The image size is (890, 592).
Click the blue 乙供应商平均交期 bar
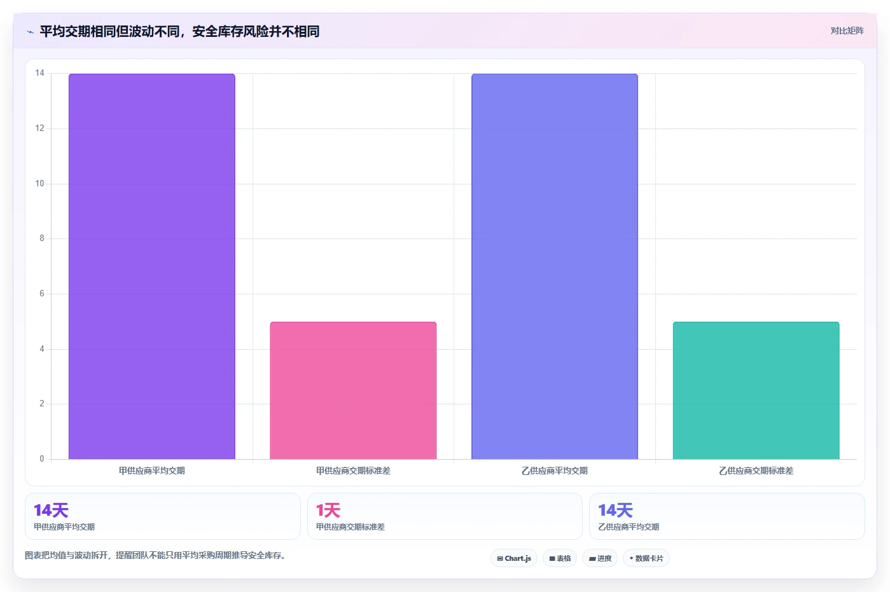[554, 266]
